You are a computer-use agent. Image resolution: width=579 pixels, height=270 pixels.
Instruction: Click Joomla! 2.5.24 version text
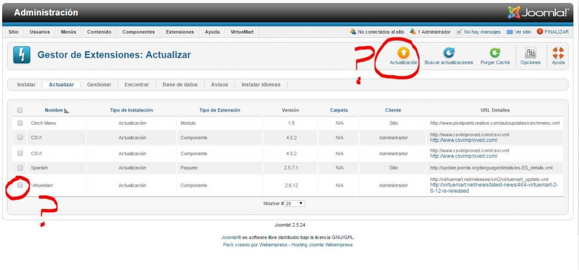coord(289,225)
